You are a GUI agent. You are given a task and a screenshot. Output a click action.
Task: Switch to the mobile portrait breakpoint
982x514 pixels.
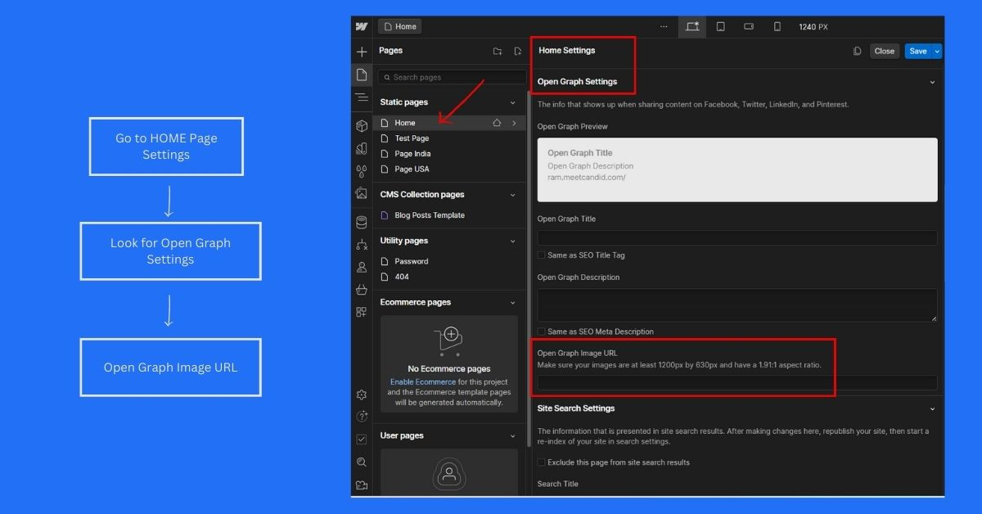point(777,27)
